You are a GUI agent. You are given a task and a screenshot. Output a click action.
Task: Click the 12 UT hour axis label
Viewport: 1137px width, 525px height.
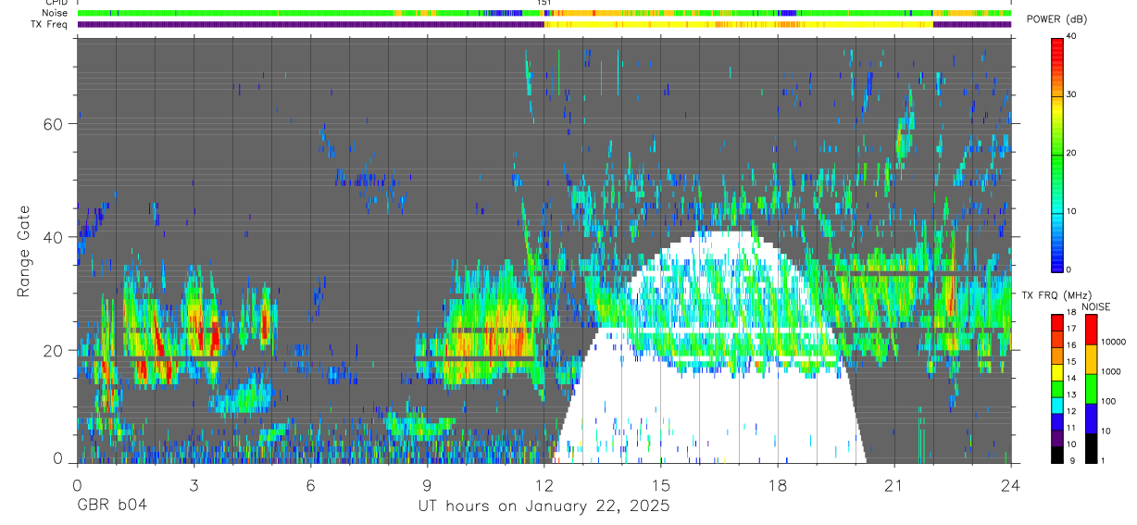[544, 485]
